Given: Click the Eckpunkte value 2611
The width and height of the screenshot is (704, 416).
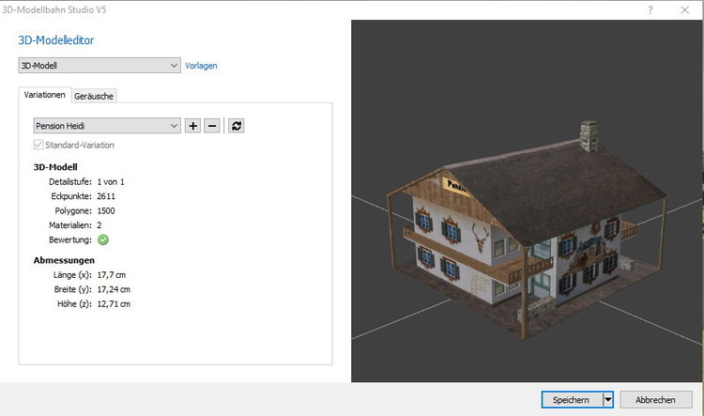Looking at the screenshot, I should coord(106,196).
